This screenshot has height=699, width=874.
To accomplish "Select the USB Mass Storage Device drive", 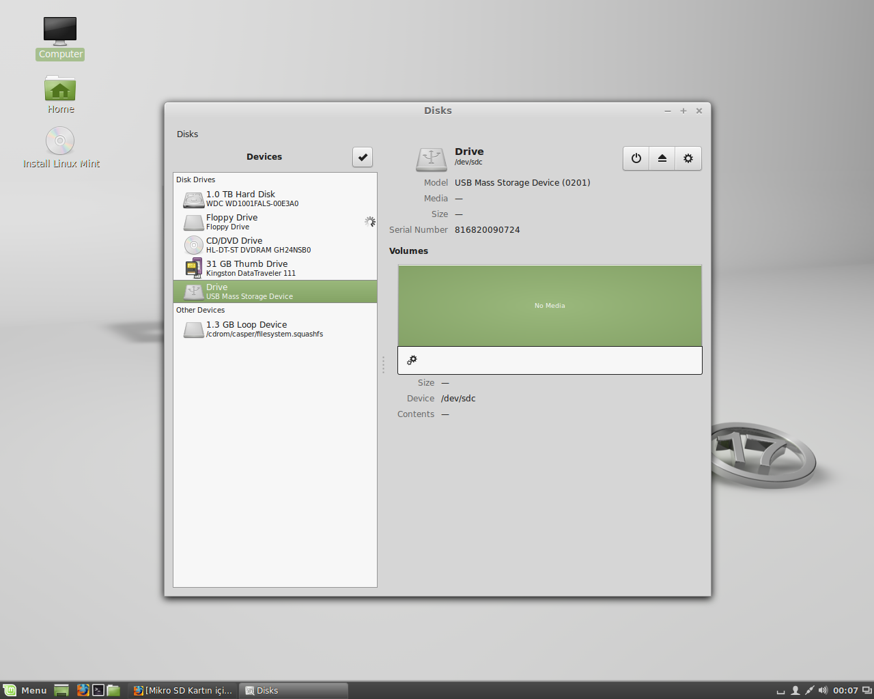I will click(x=275, y=291).
